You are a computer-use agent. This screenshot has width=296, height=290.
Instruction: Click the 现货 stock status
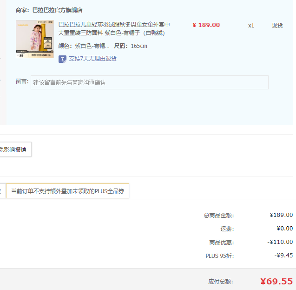(x=277, y=25)
